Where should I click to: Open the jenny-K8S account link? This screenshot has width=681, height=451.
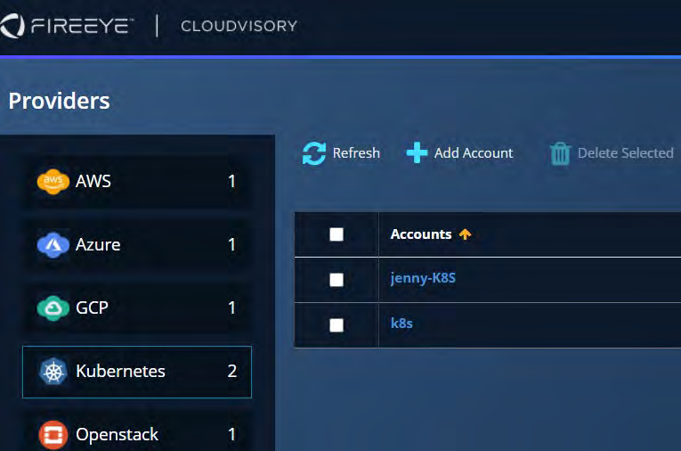(423, 278)
